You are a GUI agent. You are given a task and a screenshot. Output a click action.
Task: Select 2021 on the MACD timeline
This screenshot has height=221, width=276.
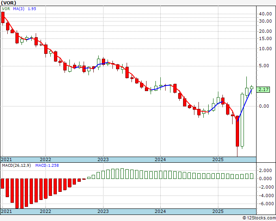pyautogui.click(x=6, y=211)
